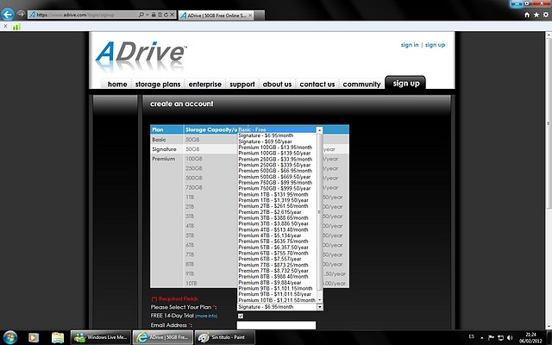Open the contact us menu item

pyautogui.click(x=317, y=85)
